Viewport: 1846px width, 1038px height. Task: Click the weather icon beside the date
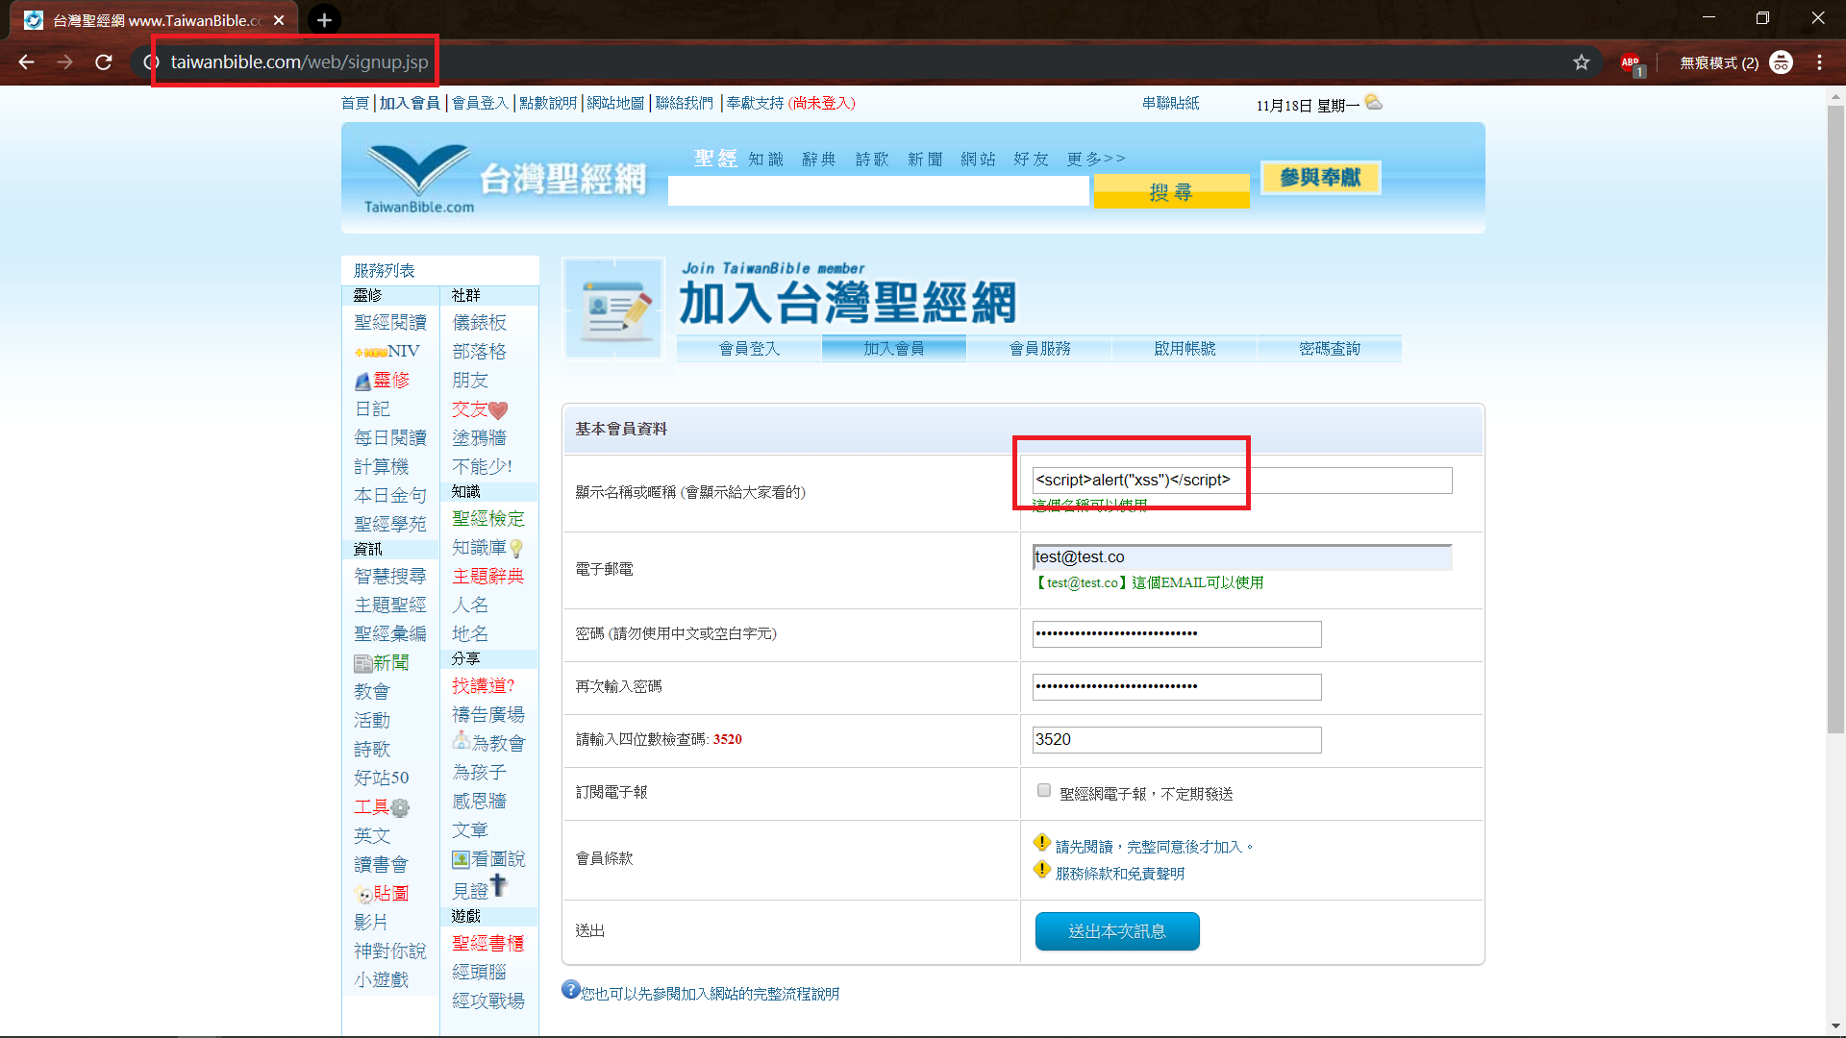click(1374, 102)
